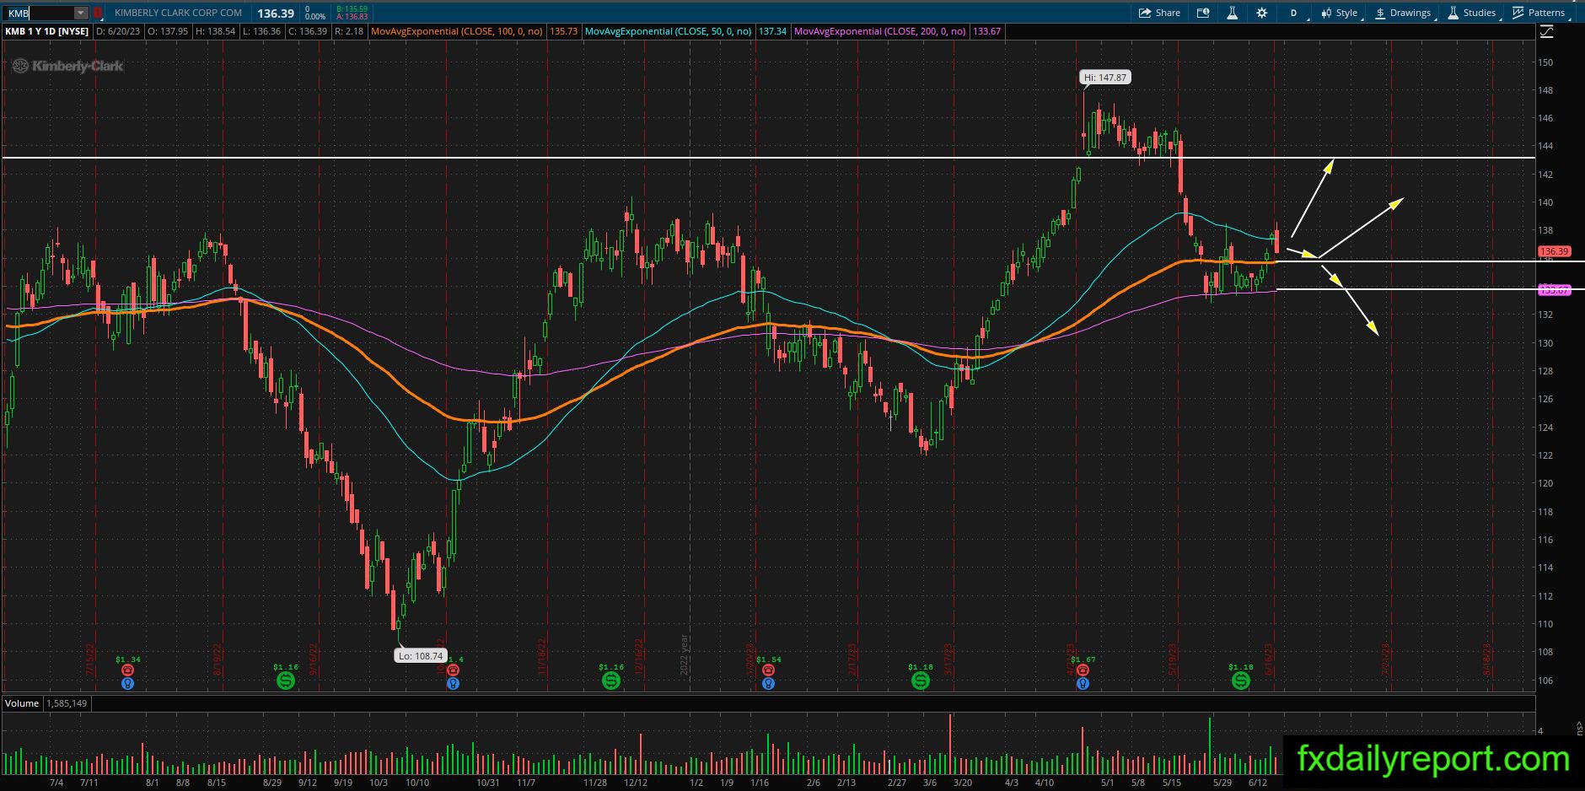Click the 137.34 EMA value readout
Viewport: 1585px width, 791px height.
pos(773,31)
